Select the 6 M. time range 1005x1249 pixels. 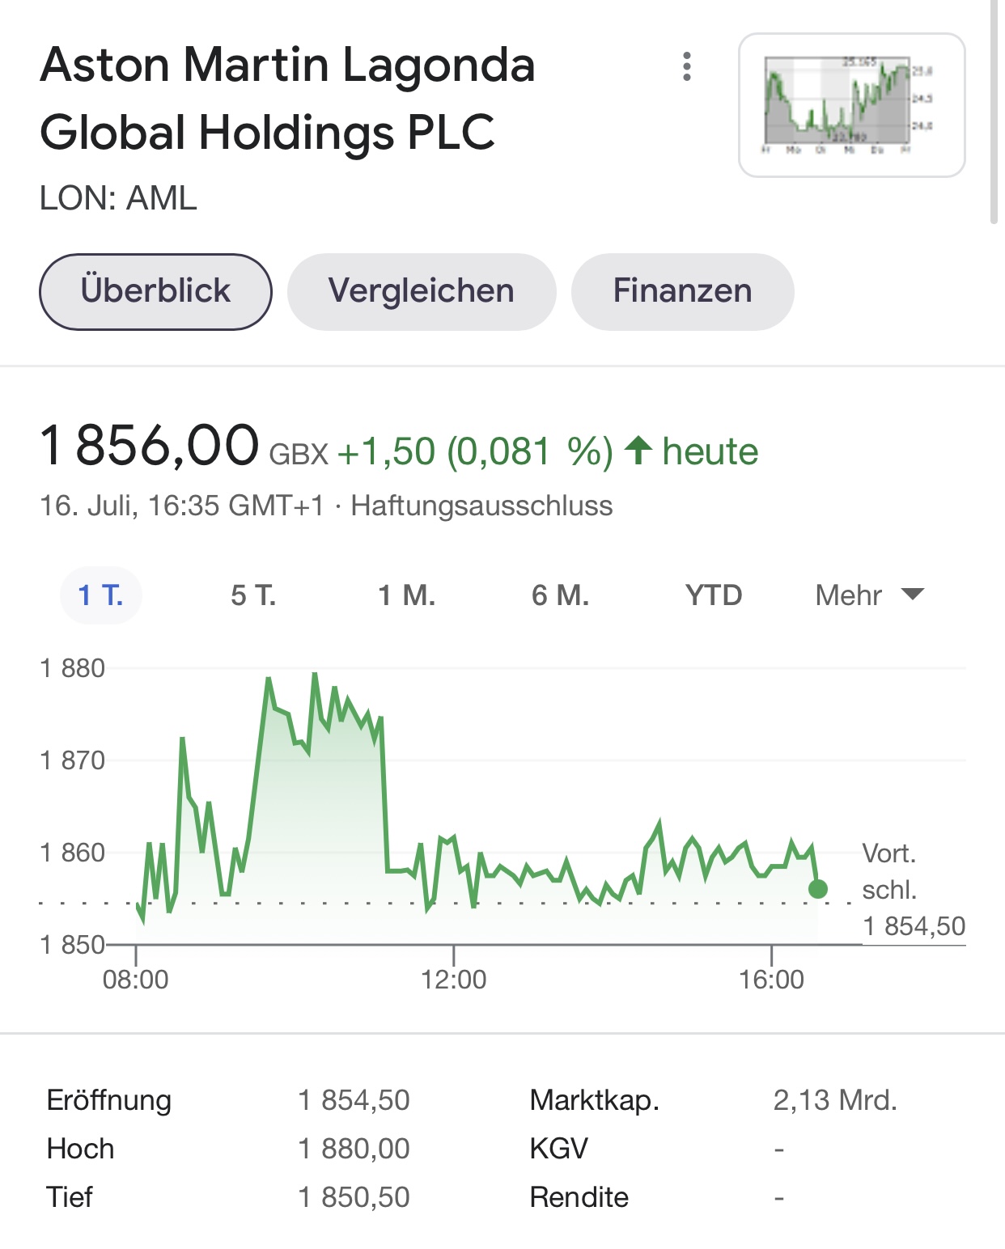click(560, 595)
